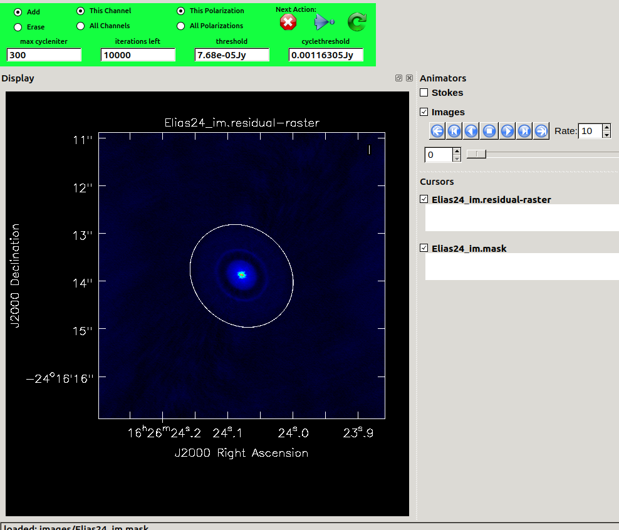Close the Display panel
The image size is (619, 530).
coord(409,78)
